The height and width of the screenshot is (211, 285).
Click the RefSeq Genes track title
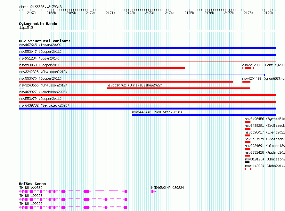pos(32,184)
